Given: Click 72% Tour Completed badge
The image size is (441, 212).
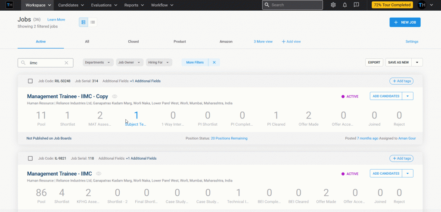Looking at the screenshot, I should click(392, 5).
